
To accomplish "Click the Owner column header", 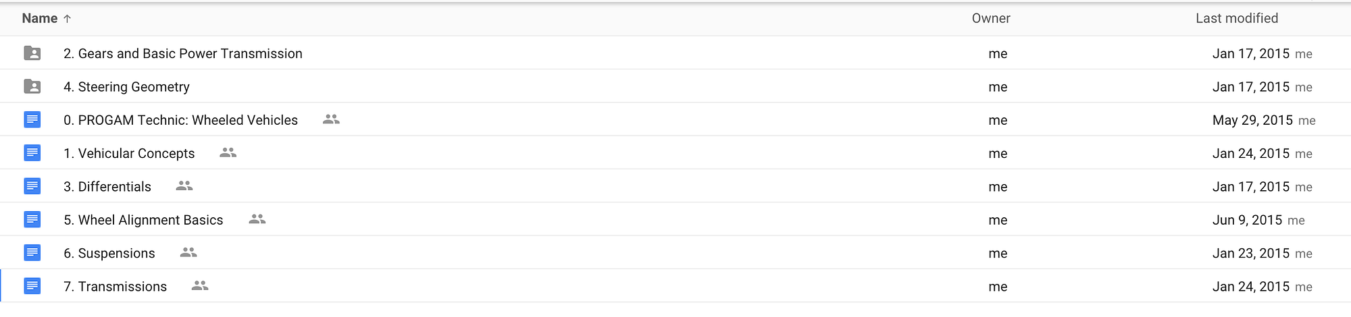I will click(x=990, y=19).
